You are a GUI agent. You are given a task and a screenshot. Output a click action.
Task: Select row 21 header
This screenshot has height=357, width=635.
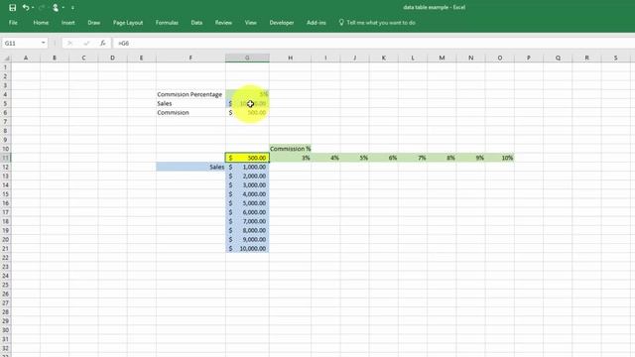tap(6, 249)
